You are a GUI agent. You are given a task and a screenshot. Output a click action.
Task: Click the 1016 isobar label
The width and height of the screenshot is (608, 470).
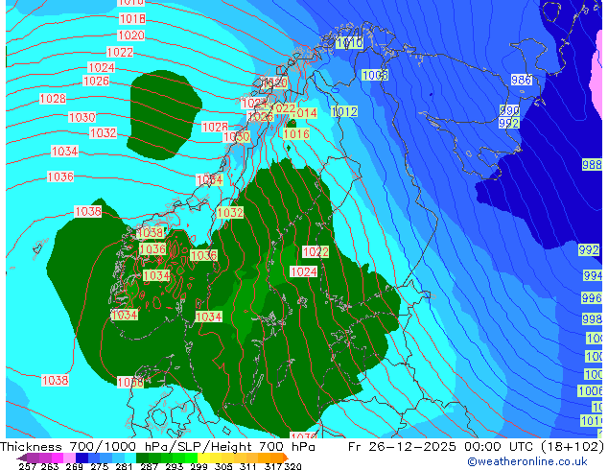(296, 134)
